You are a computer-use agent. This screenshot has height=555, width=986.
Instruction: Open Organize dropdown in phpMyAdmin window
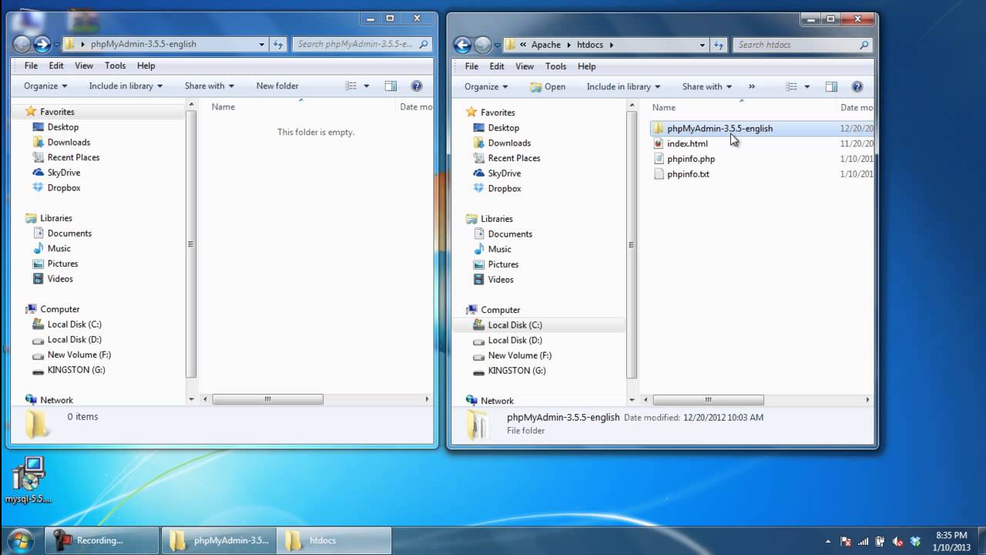pyautogui.click(x=45, y=86)
